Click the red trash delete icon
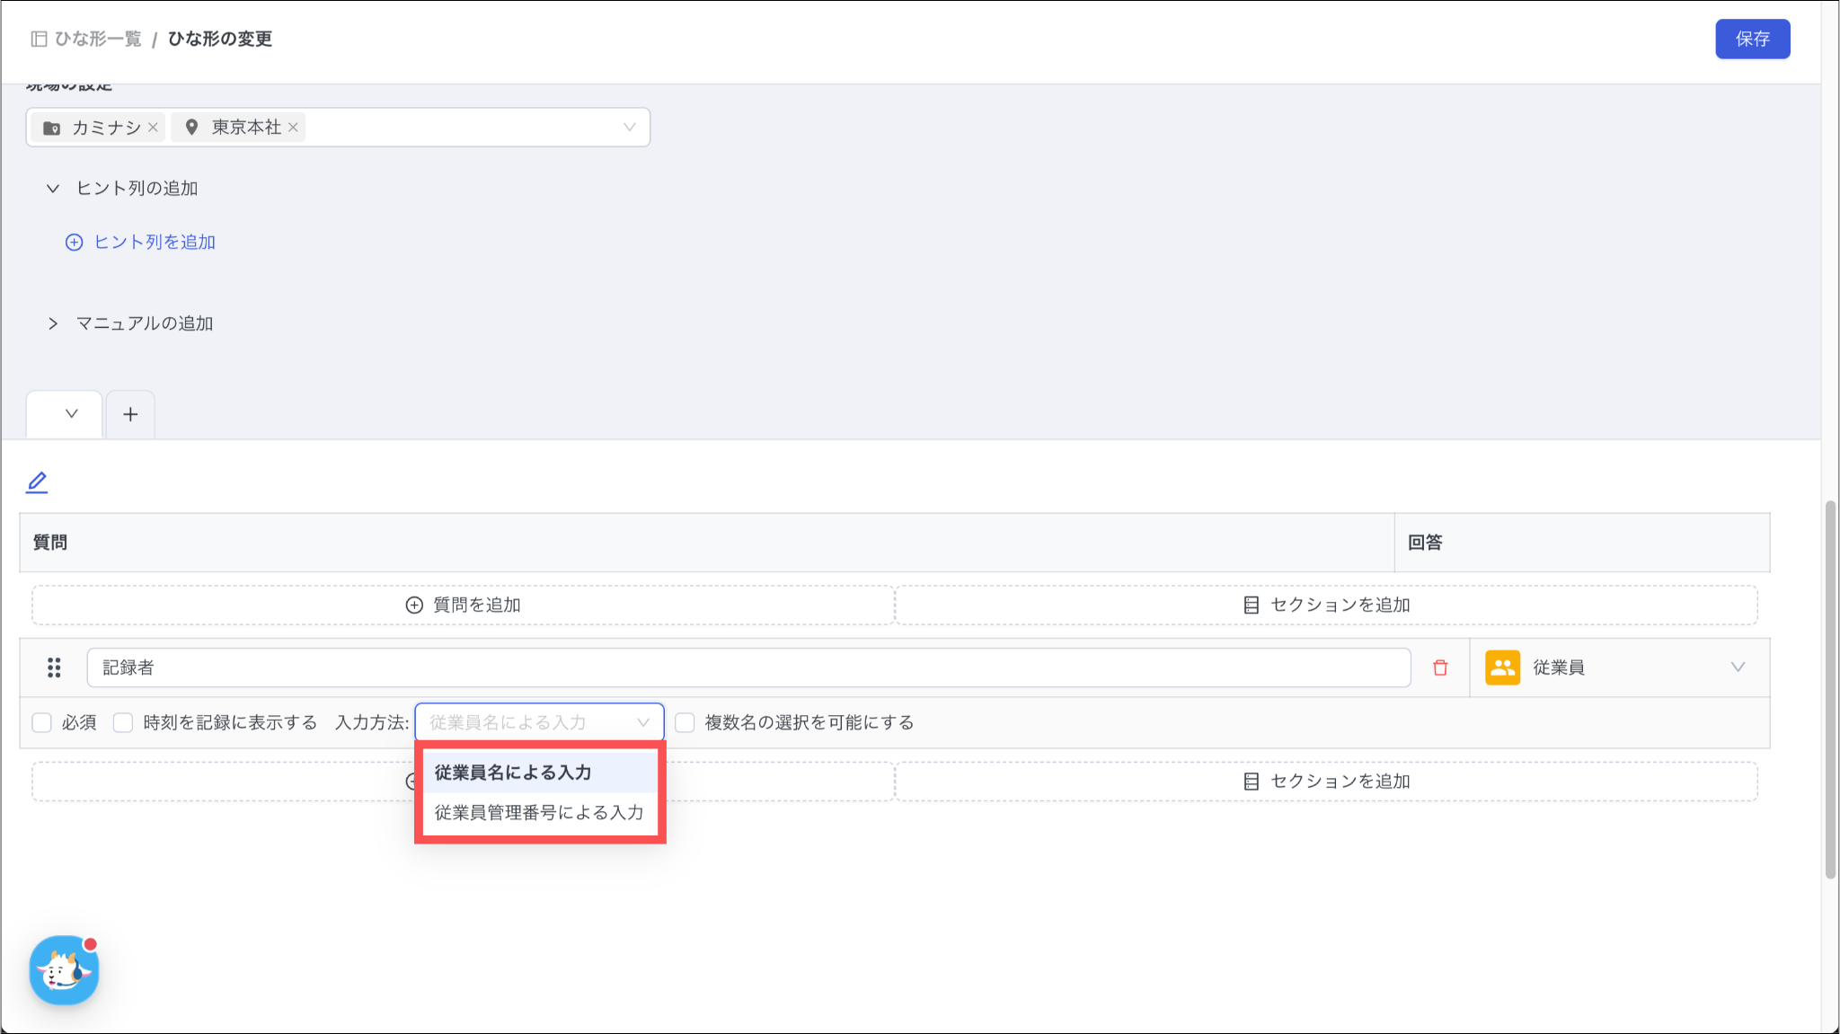1840x1034 pixels. pyautogui.click(x=1440, y=667)
